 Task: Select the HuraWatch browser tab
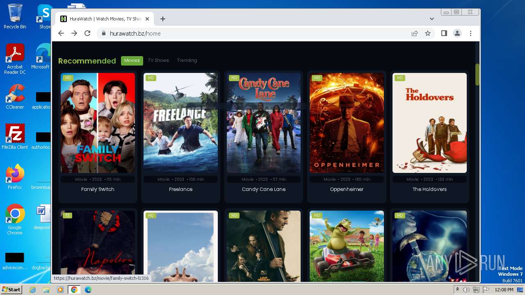(x=105, y=19)
